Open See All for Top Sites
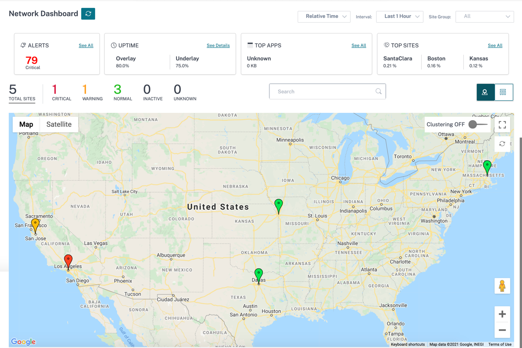Viewport: 522px width, 348px height. (x=495, y=46)
